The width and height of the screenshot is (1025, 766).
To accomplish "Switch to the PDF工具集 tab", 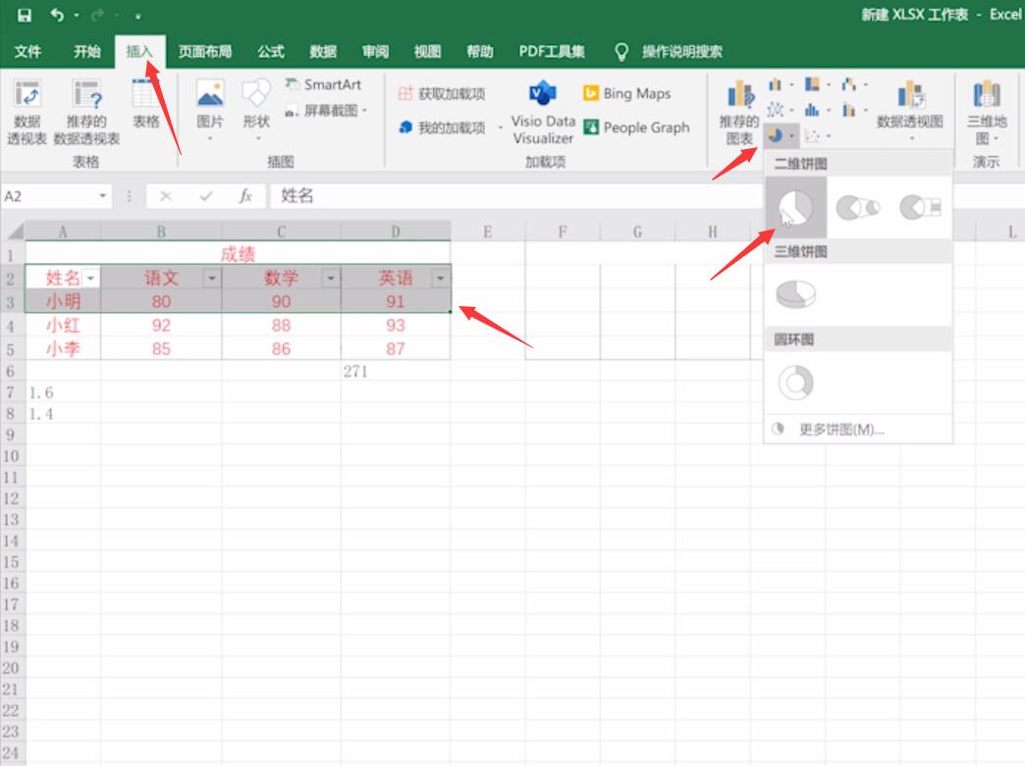I will pos(552,52).
